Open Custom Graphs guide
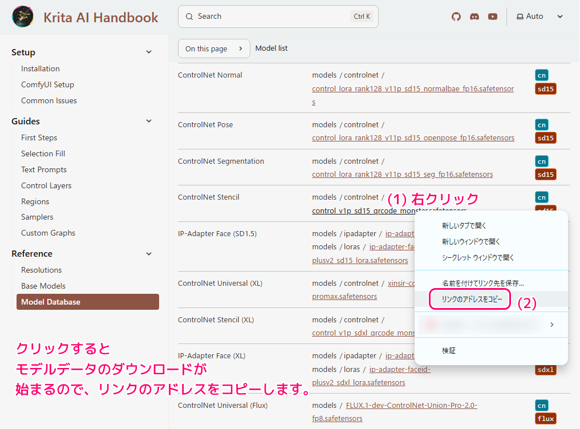This screenshot has width=580, height=429. pyautogui.click(x=48, y=233)
